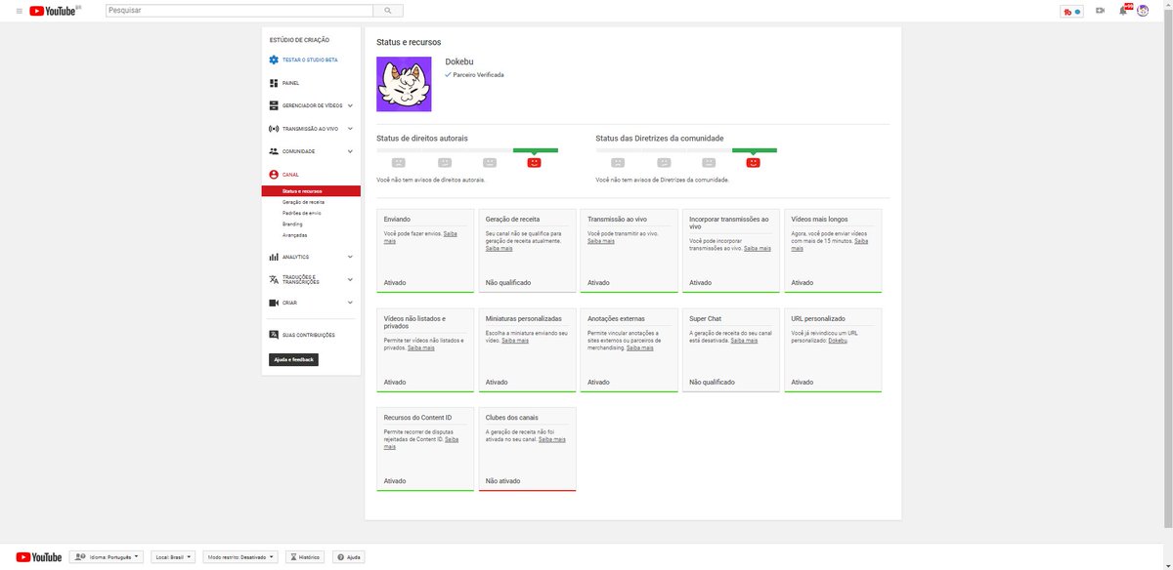Expand the Transmissão ao Vivo section chevron
1173x570 pixels.
tap(350, 128)
